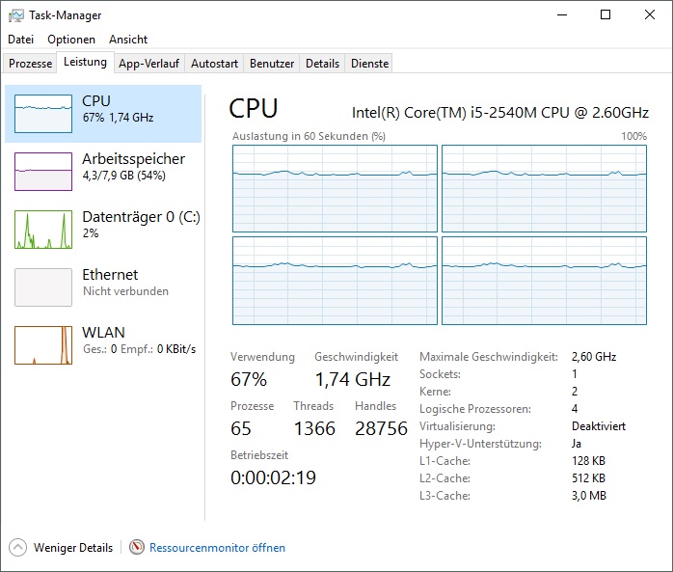Click the top-left CPU core graph
The height and width of the screenshot is (572, 673).
click(x=335, y=188)
